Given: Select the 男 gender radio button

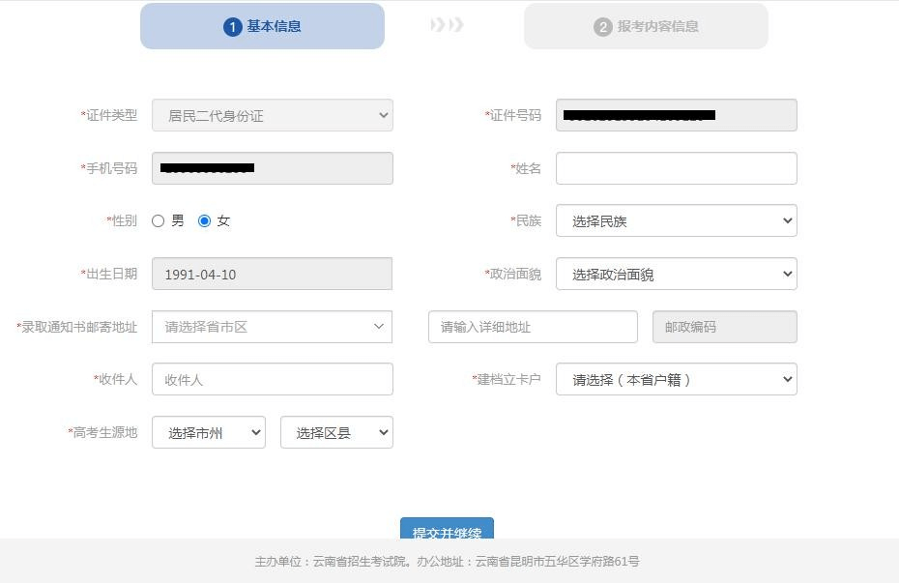Looking at the screenshot, I should pyautogui.click(x=159, y=221).
